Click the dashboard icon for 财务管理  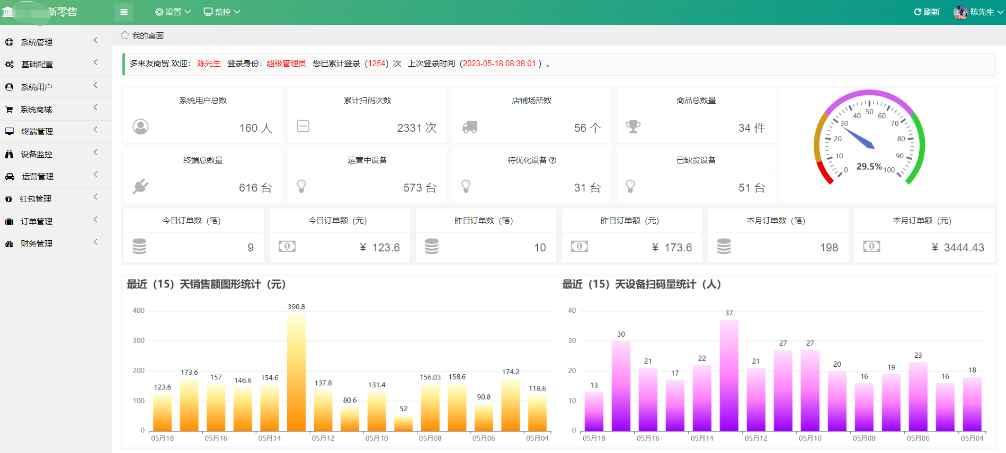tap(9, 244)
